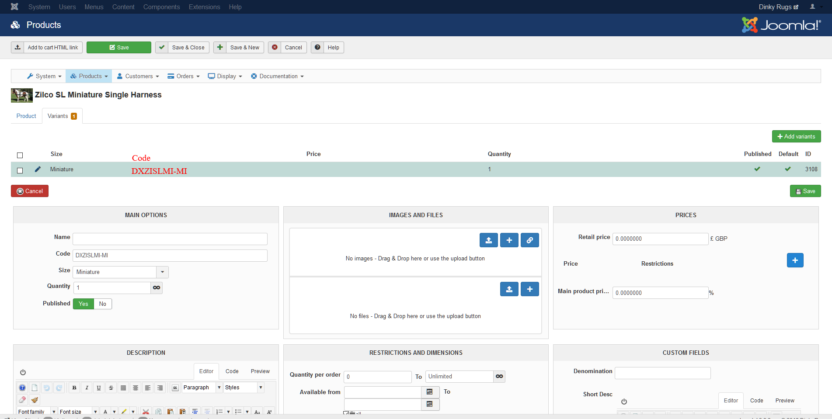Screen dimensions: 832x419
Task: Set Published to Yes
Action: click(x=84, y=304)
